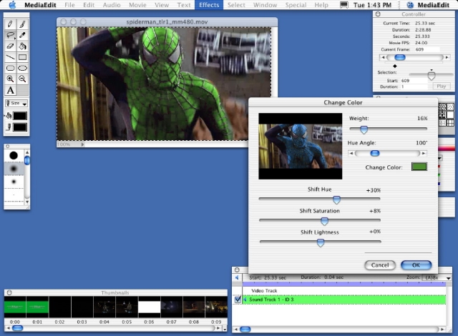Click the pen stroke icon beside bottom swatch
This screenshot has height=336, width=458.
click(9, 127)
